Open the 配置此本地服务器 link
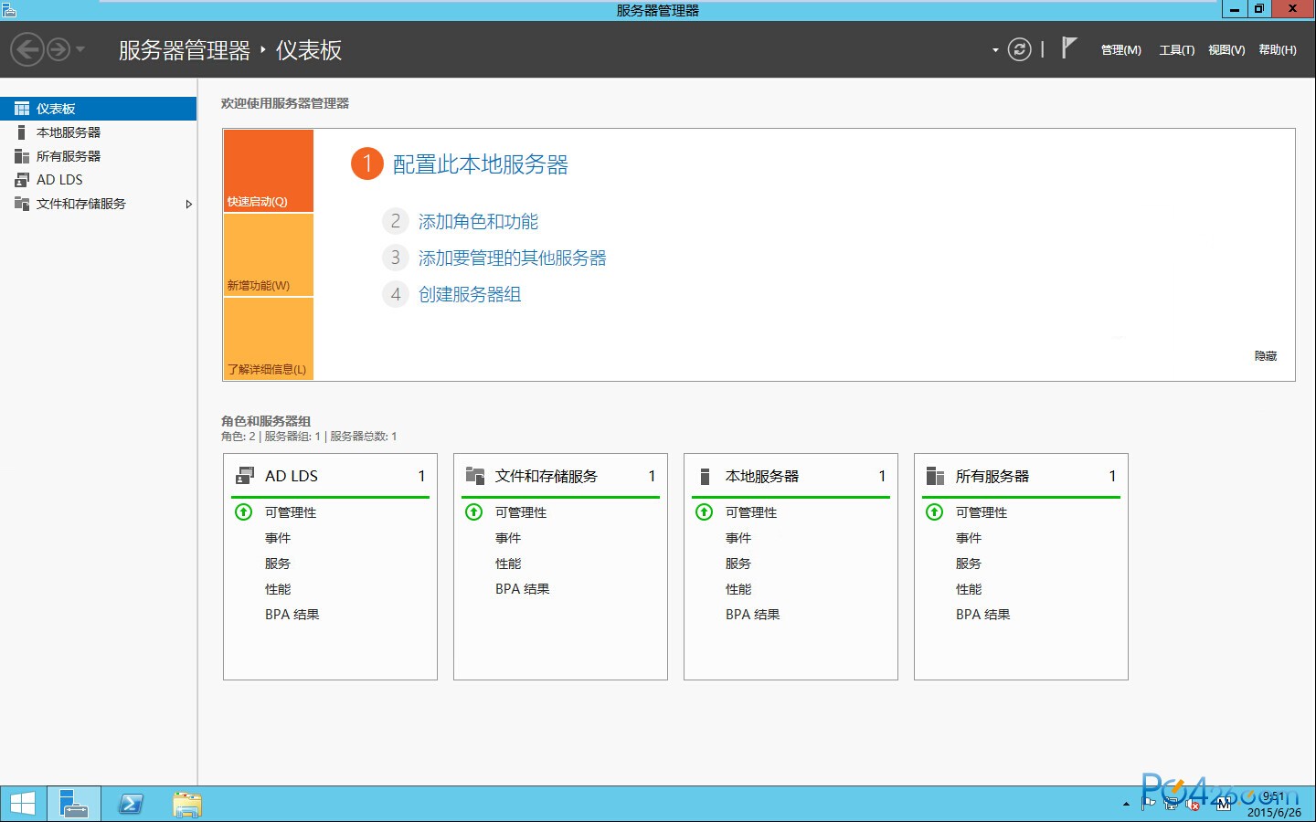This screenshot has height=822, width=1316. (480, 164)
